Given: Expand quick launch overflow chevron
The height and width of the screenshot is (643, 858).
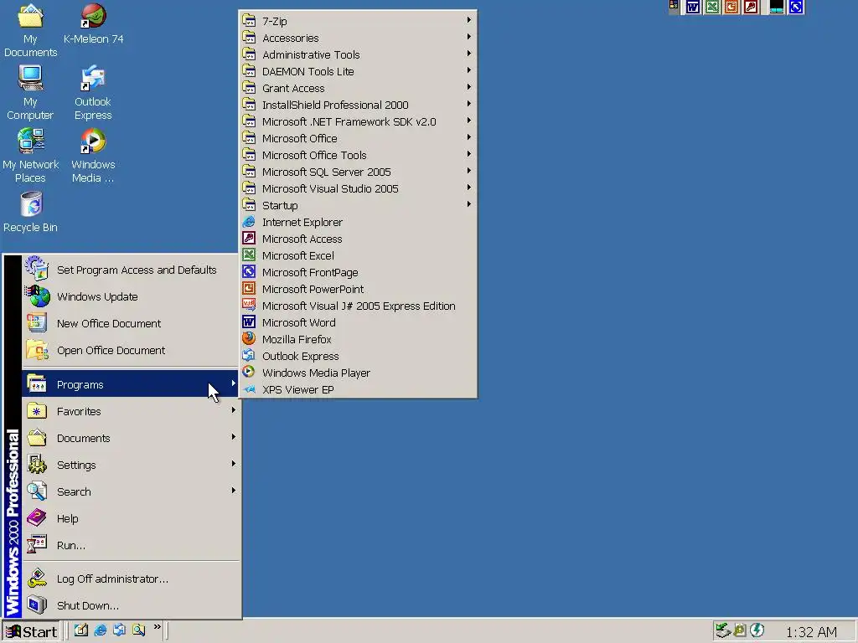Looking at the screenshot, I should [x=158, y=626].
